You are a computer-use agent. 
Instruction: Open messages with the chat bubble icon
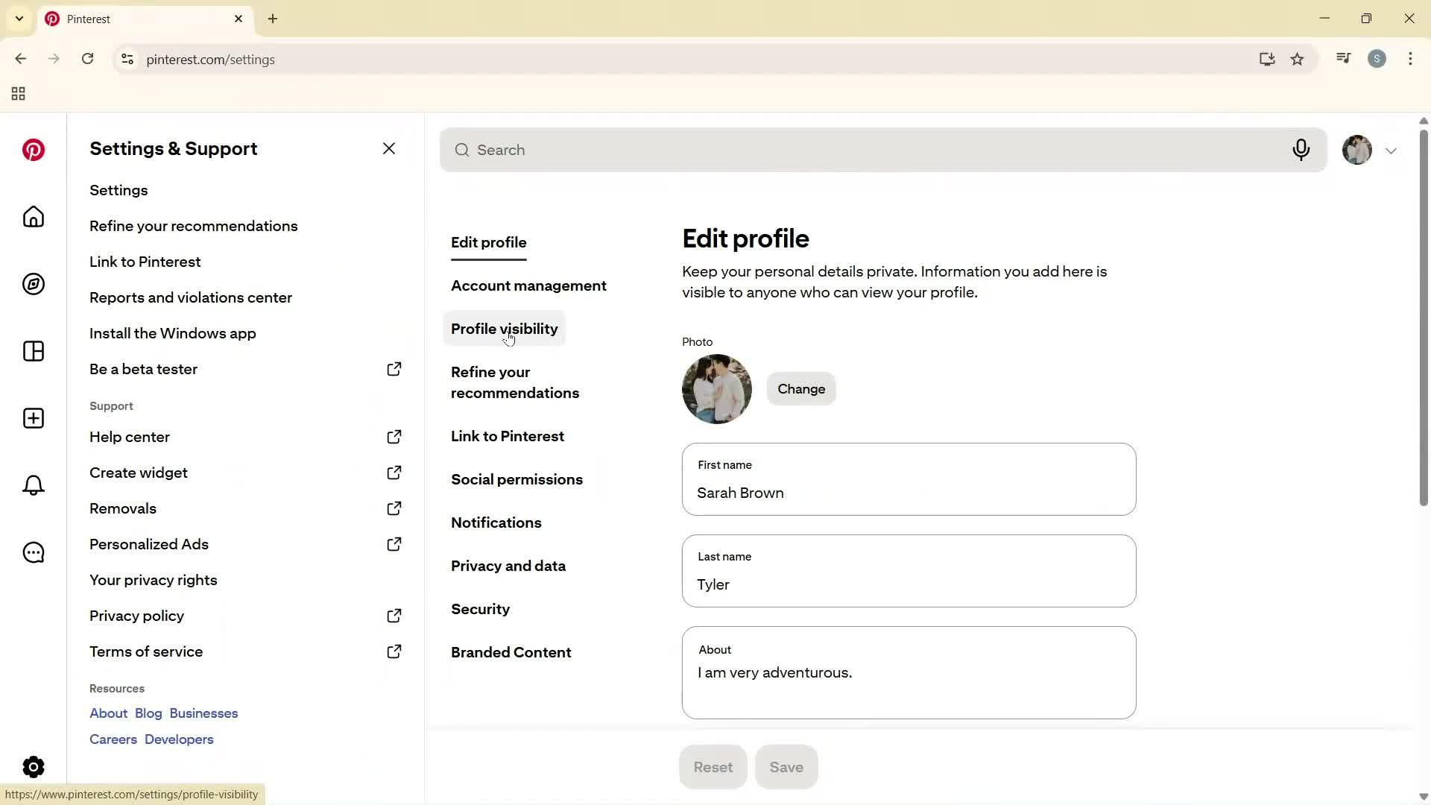(x=33, y=552)
